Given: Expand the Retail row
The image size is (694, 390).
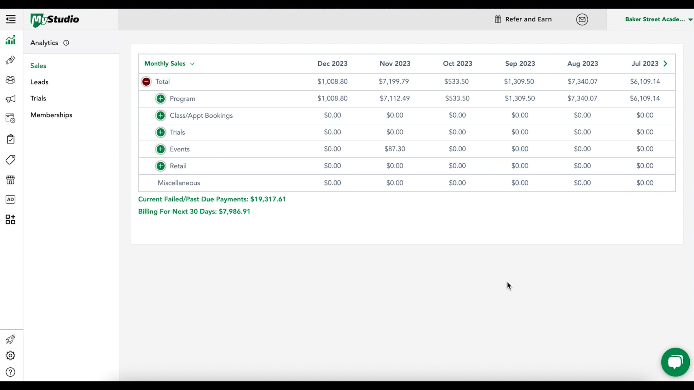Looking at the screenshot, I should 161,166.
